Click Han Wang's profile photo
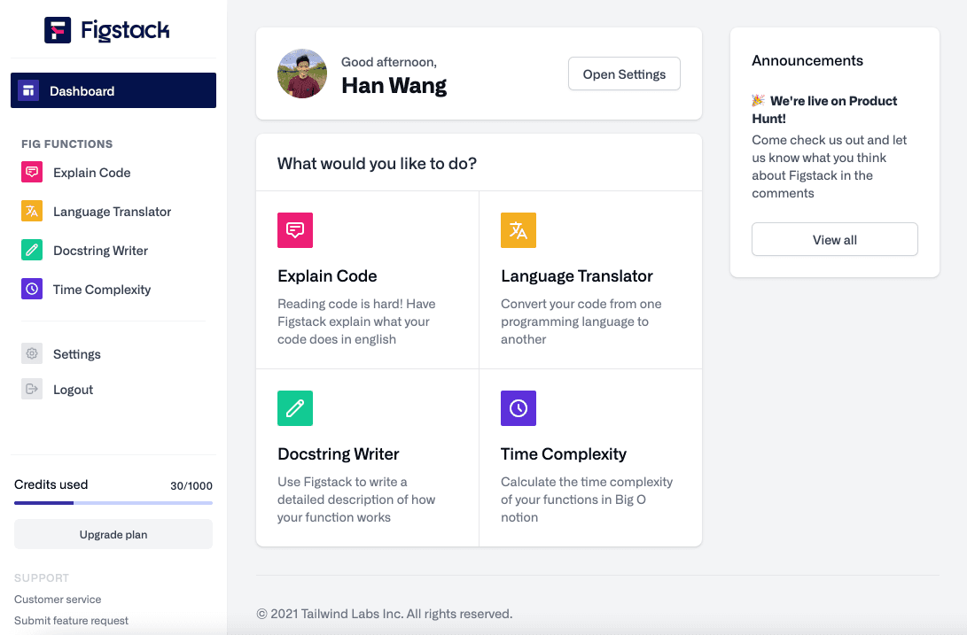967x635 pixels. 302,74
